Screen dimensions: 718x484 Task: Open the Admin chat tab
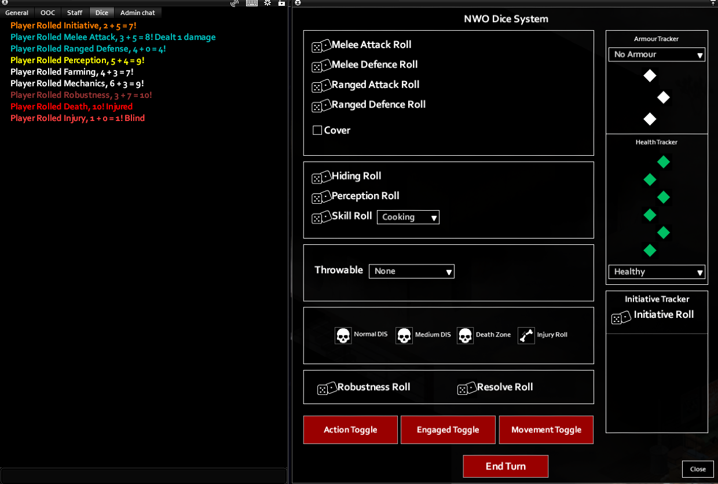point(137,13)
